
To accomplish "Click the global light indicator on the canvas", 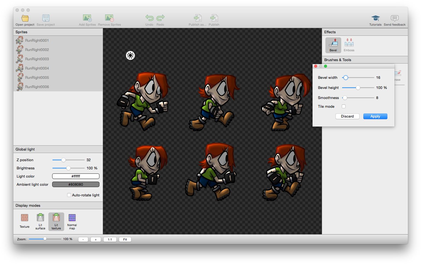I will pos(130,55).
